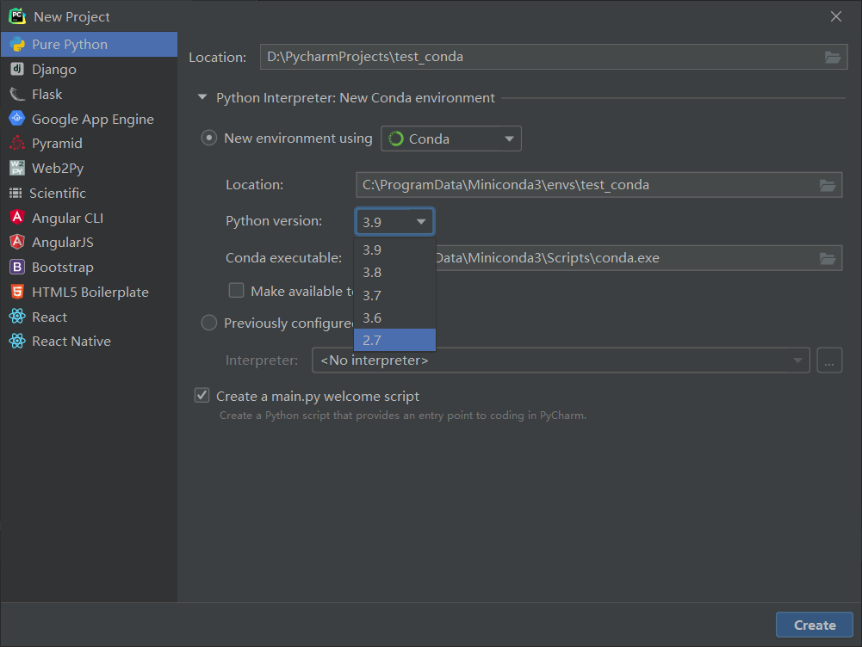Click the HTML5 Boilerplate icon

click(x=19, y=292)
